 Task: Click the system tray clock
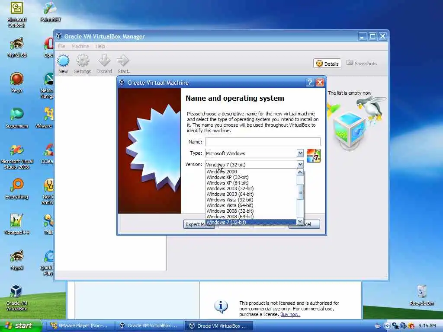[427, 326]
